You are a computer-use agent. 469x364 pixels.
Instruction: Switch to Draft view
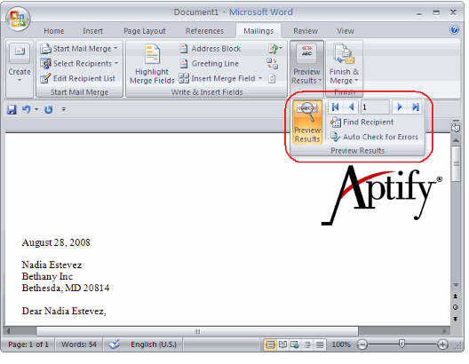tap(320, 344)
